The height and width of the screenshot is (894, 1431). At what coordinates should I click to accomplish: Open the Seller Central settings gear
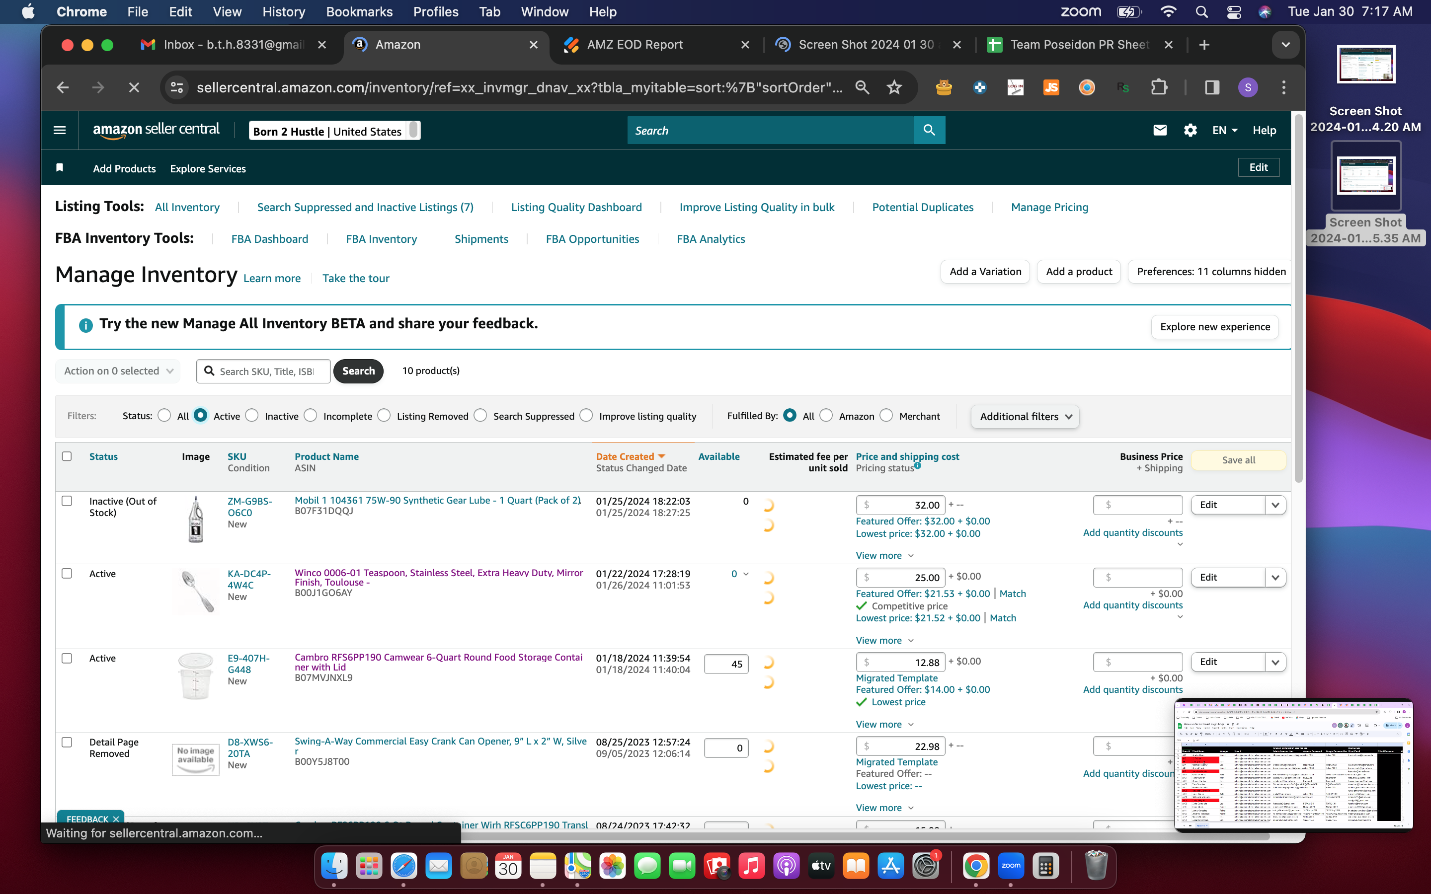pos(1191,130)
